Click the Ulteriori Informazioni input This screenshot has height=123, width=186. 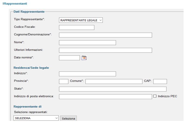tap(105, 50)
